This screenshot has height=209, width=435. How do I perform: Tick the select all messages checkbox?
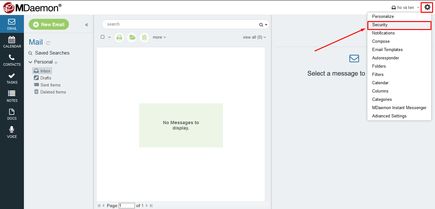(103, 37)
